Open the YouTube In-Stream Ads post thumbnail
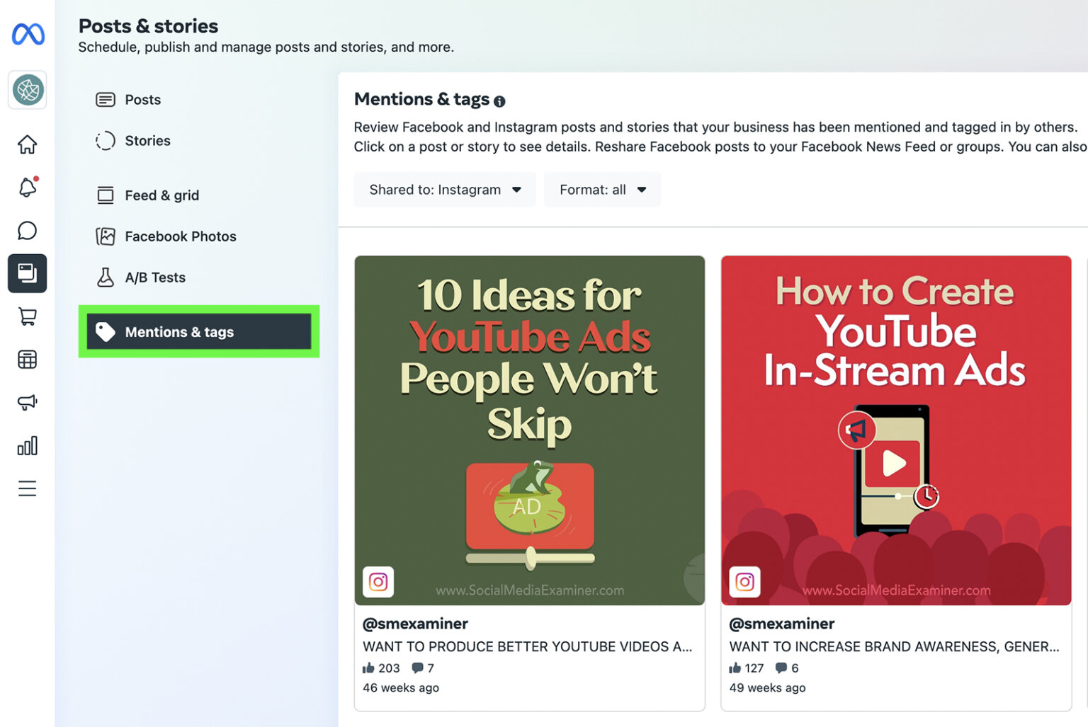1088x727 pixels. coord(895,430)
